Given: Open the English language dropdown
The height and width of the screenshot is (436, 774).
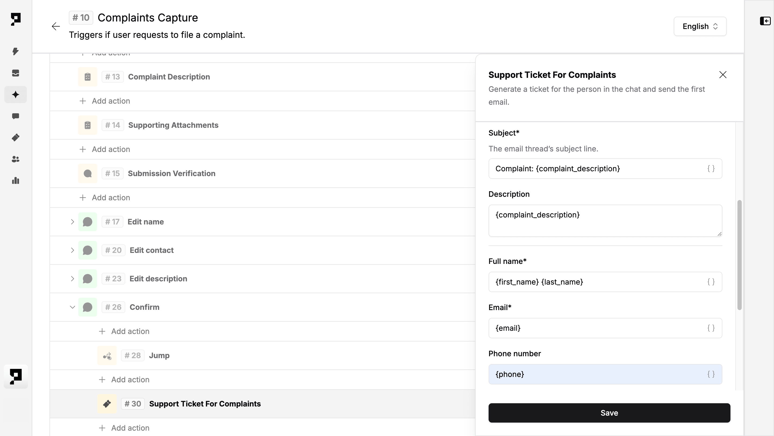Looking at the screenshot, I should (x=700, y=26).
